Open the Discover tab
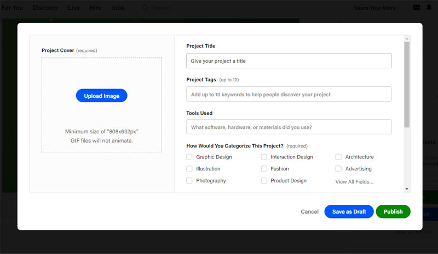The width and height of the screenshot is (438, 254). tap(45, 8)
